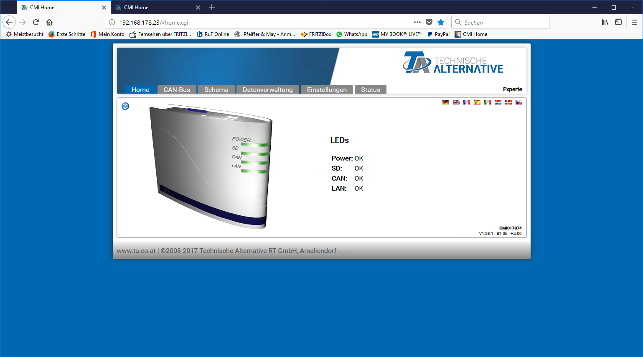Image resolution: width=643 pixels, height=357 pixels.
Task: Switch to Dutch via Netherlands flag
Action: point(498,102)
